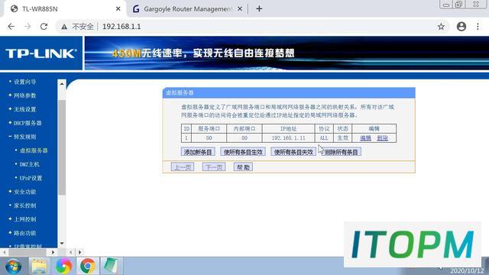The height and width of the screenshot is (275, 489).
Task: Open the file explorer taskbar icon
Action: click(x=40, y=266)
